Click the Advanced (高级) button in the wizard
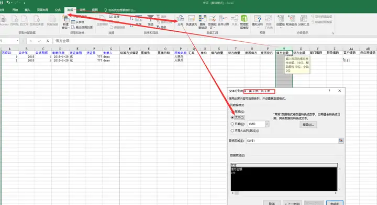The width and height of the screenshot is (377, 205). tap(308, 125)
